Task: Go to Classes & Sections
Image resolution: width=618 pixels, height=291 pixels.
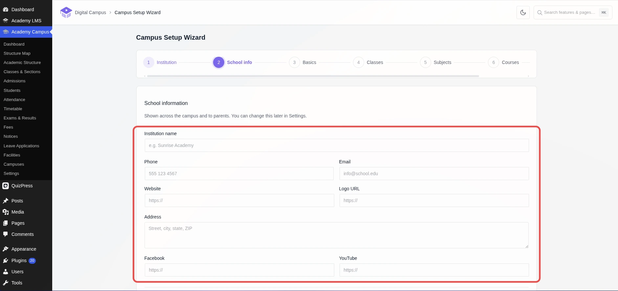Action: [x=22, y=72]
